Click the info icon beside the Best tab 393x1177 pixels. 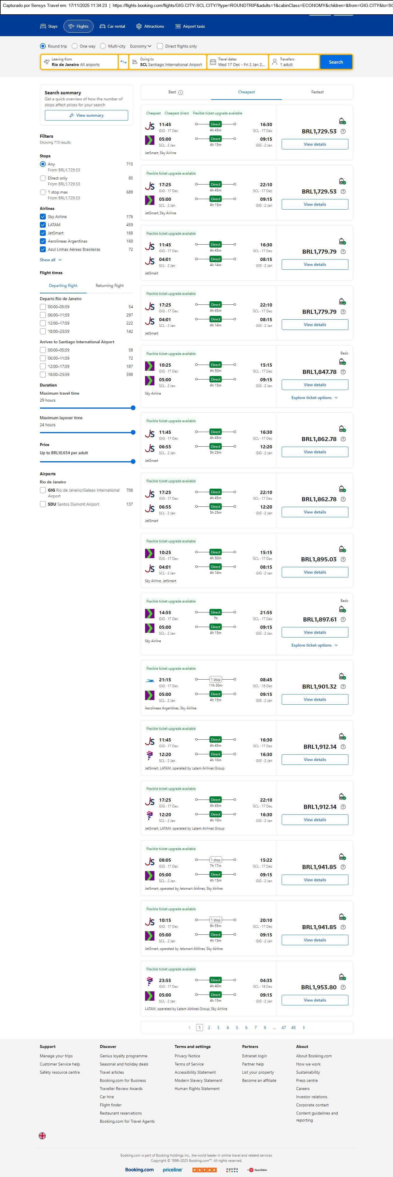point(181,92)
